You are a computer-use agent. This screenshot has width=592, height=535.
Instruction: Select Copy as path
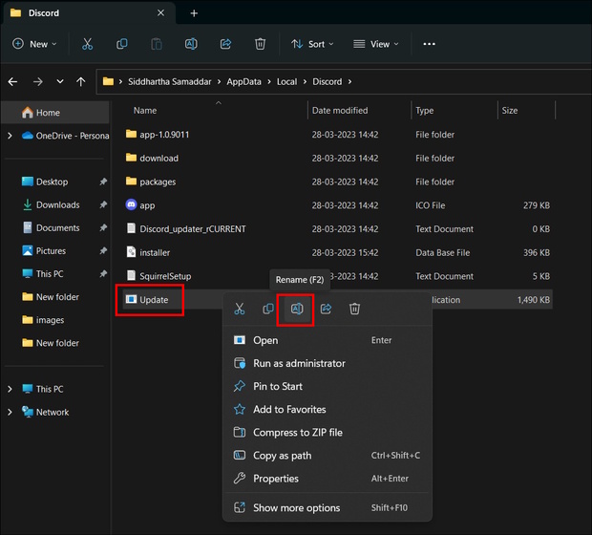(327, 456)
